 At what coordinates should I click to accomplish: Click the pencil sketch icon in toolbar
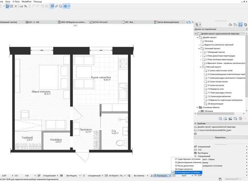pos(56,6)
